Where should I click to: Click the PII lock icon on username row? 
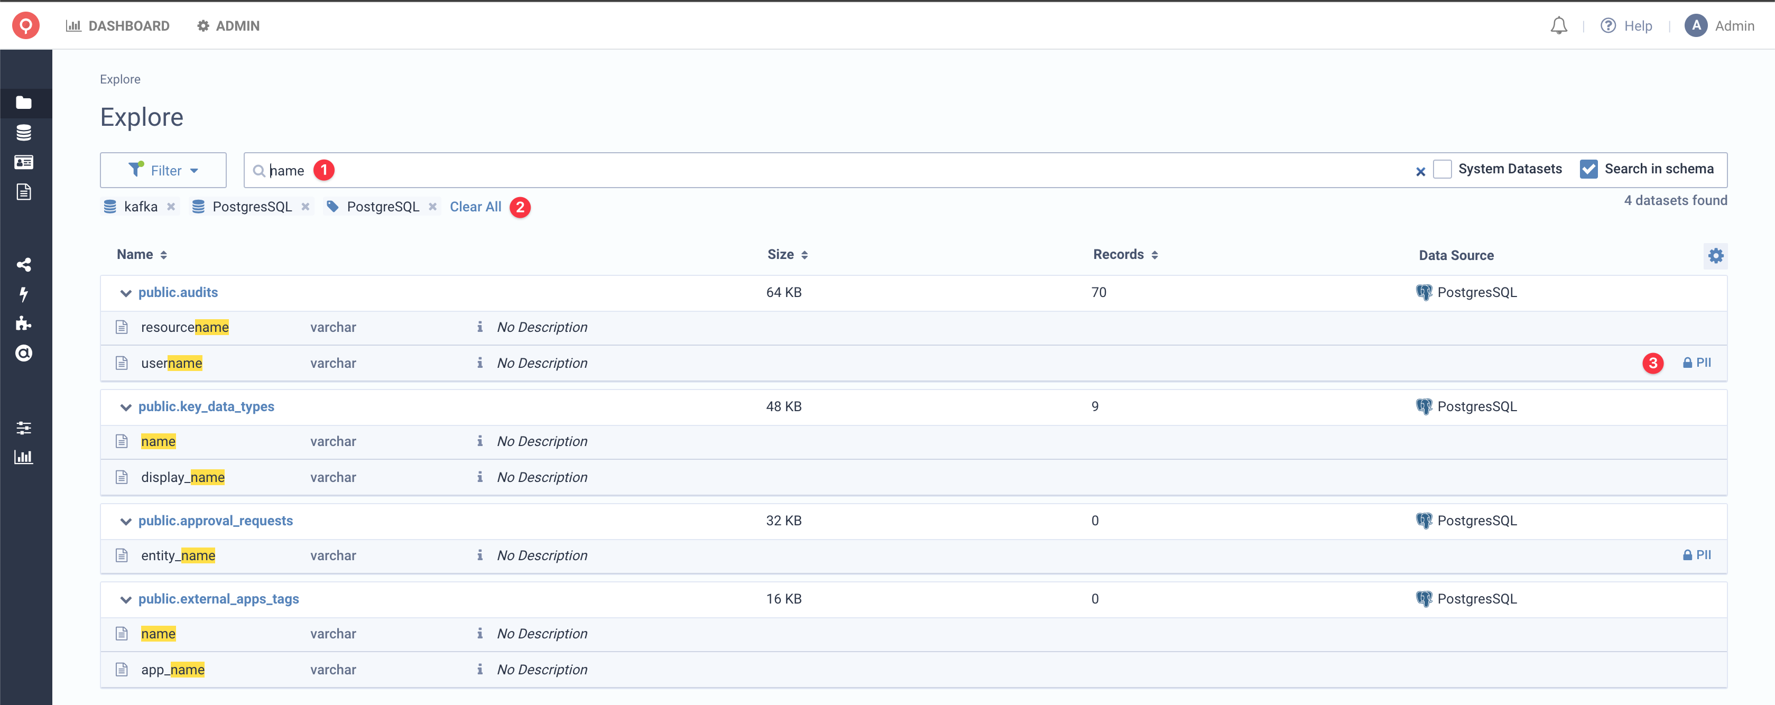click(1686, 362)
